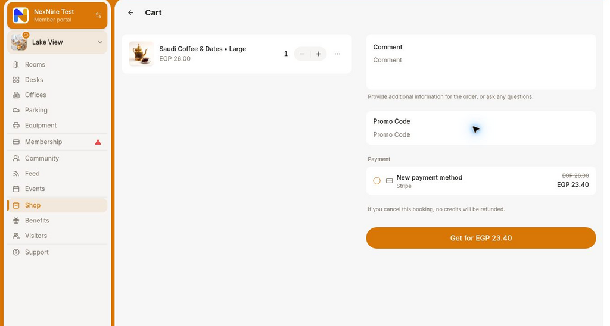
Task: Click the Promo Code input field
Action: pyautogui.click(x=481, y=135)
